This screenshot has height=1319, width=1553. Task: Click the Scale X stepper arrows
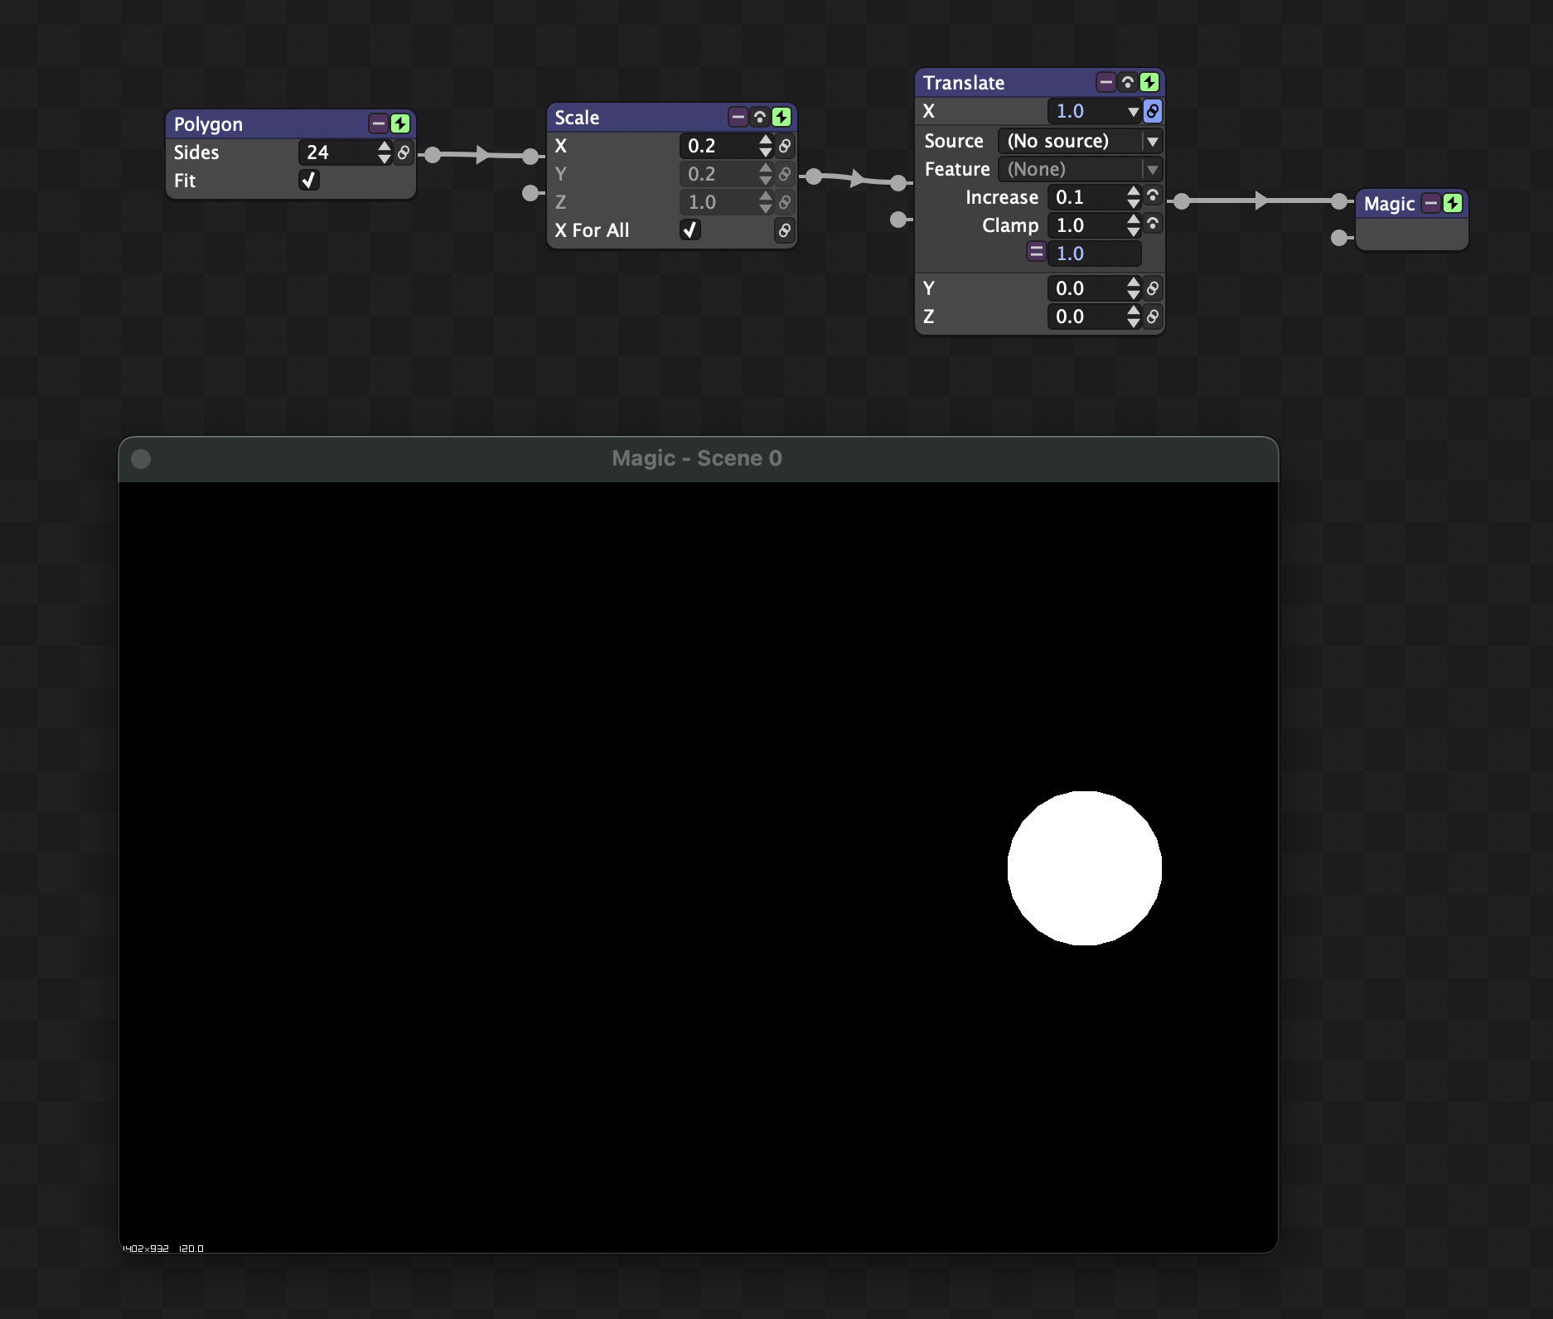765,146
